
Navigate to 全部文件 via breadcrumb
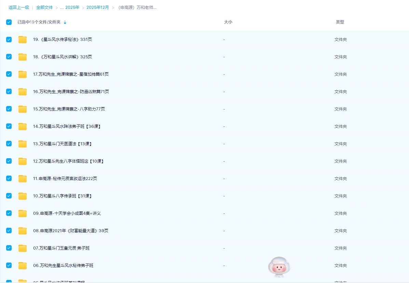coord(44,7)
